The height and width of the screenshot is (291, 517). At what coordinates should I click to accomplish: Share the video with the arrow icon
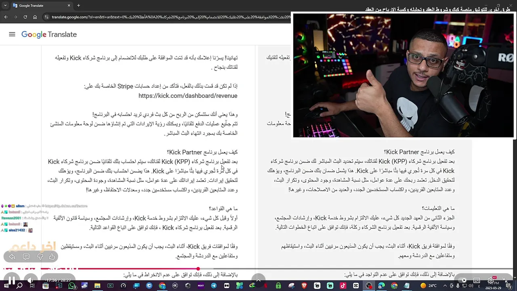click(x=12, y=257)
